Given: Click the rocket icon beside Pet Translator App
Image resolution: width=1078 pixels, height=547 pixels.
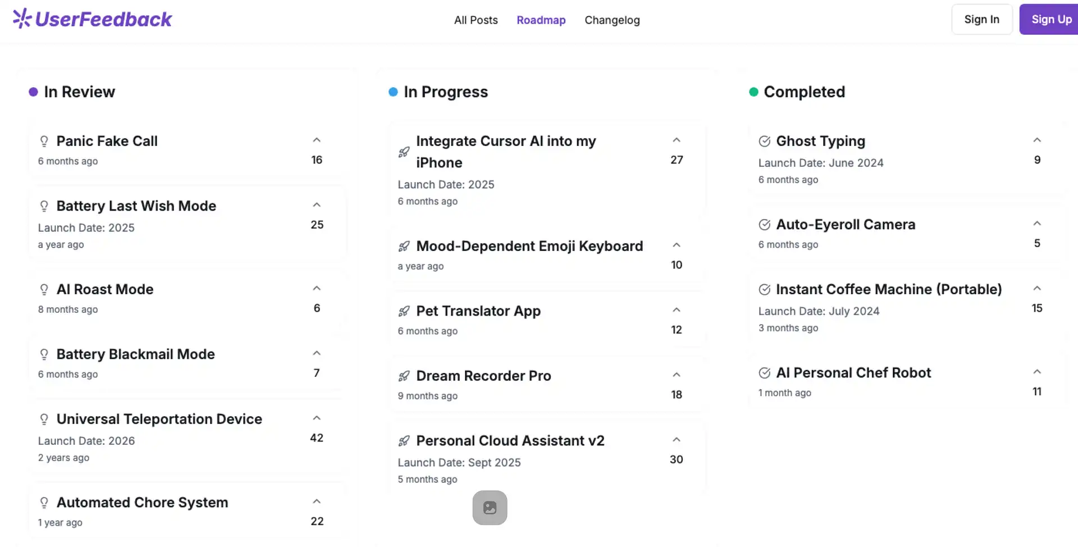Looking at the screenshot, I should pos(404,311).
